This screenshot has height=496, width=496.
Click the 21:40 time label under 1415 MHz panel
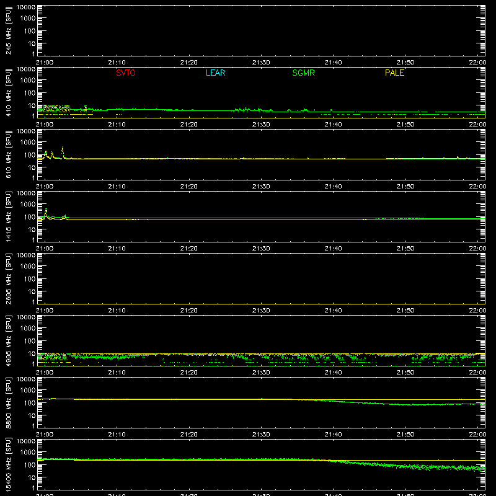point(333,249)
